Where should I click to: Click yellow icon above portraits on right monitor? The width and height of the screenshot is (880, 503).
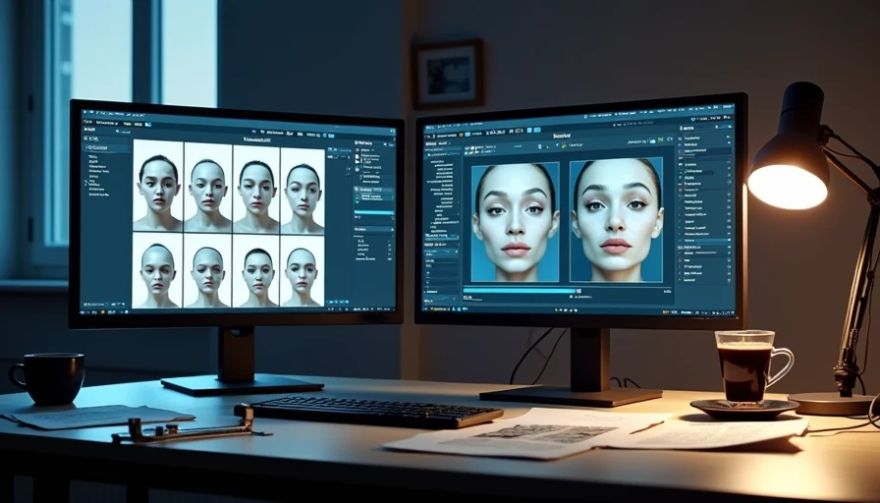[564, 146]
